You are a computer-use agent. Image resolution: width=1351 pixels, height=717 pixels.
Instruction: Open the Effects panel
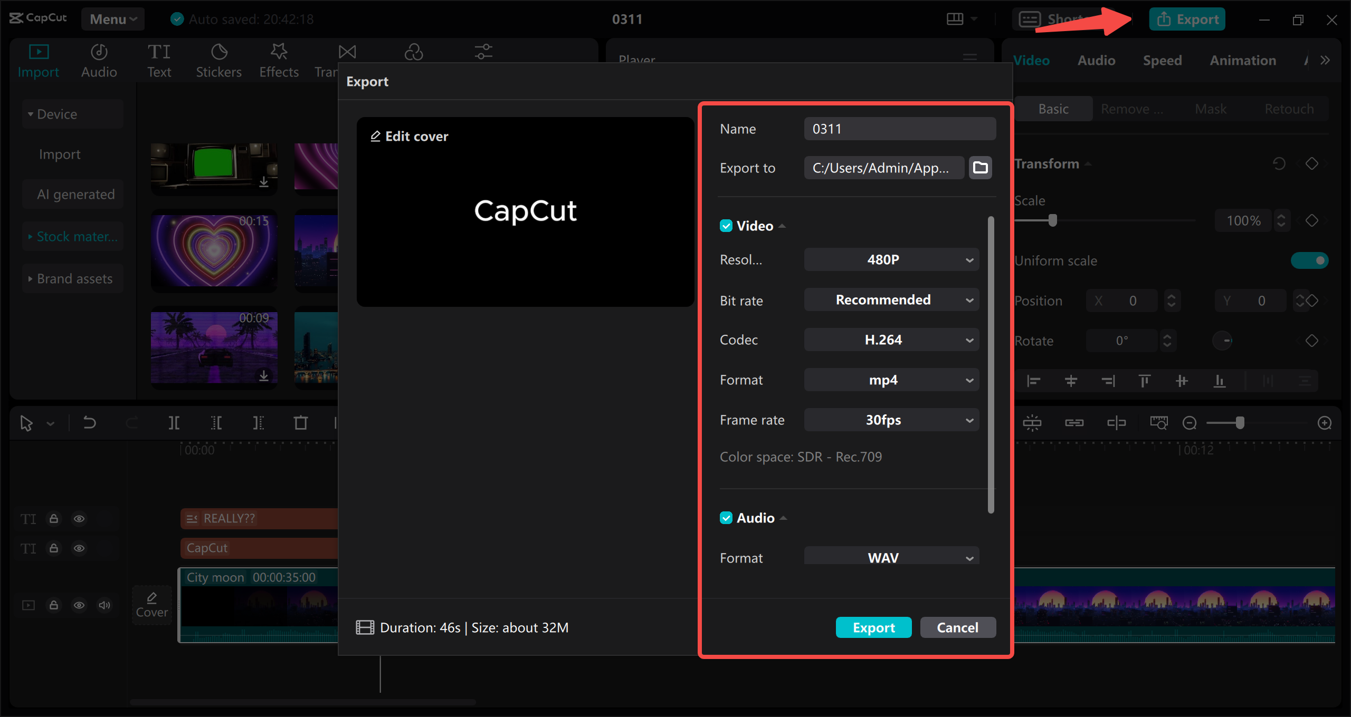point(279,59)
